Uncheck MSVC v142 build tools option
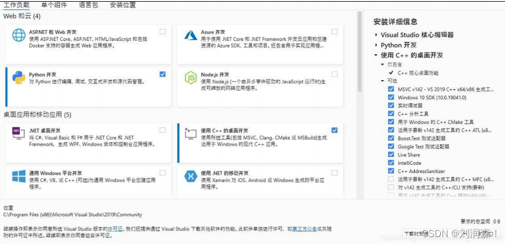Screen dimensions: 505x244 tap(391, 89)
